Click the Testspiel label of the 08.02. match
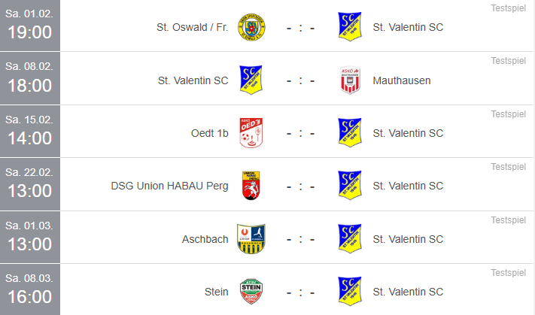The width and height of the screenshot is (535, 315). tap(509, 61)
